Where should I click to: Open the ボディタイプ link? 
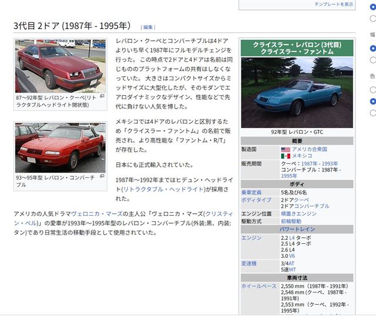[x=256, y=200]
